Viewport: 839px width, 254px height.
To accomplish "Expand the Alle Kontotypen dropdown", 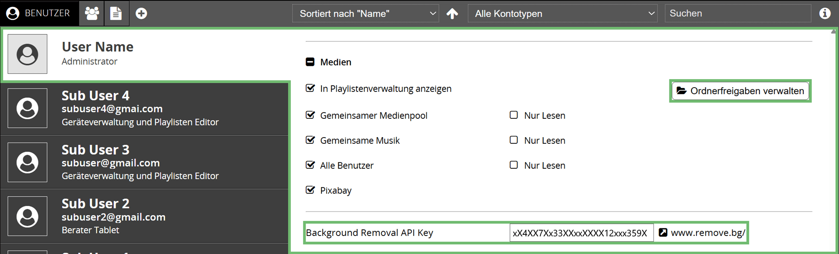I will click(562, 14).
